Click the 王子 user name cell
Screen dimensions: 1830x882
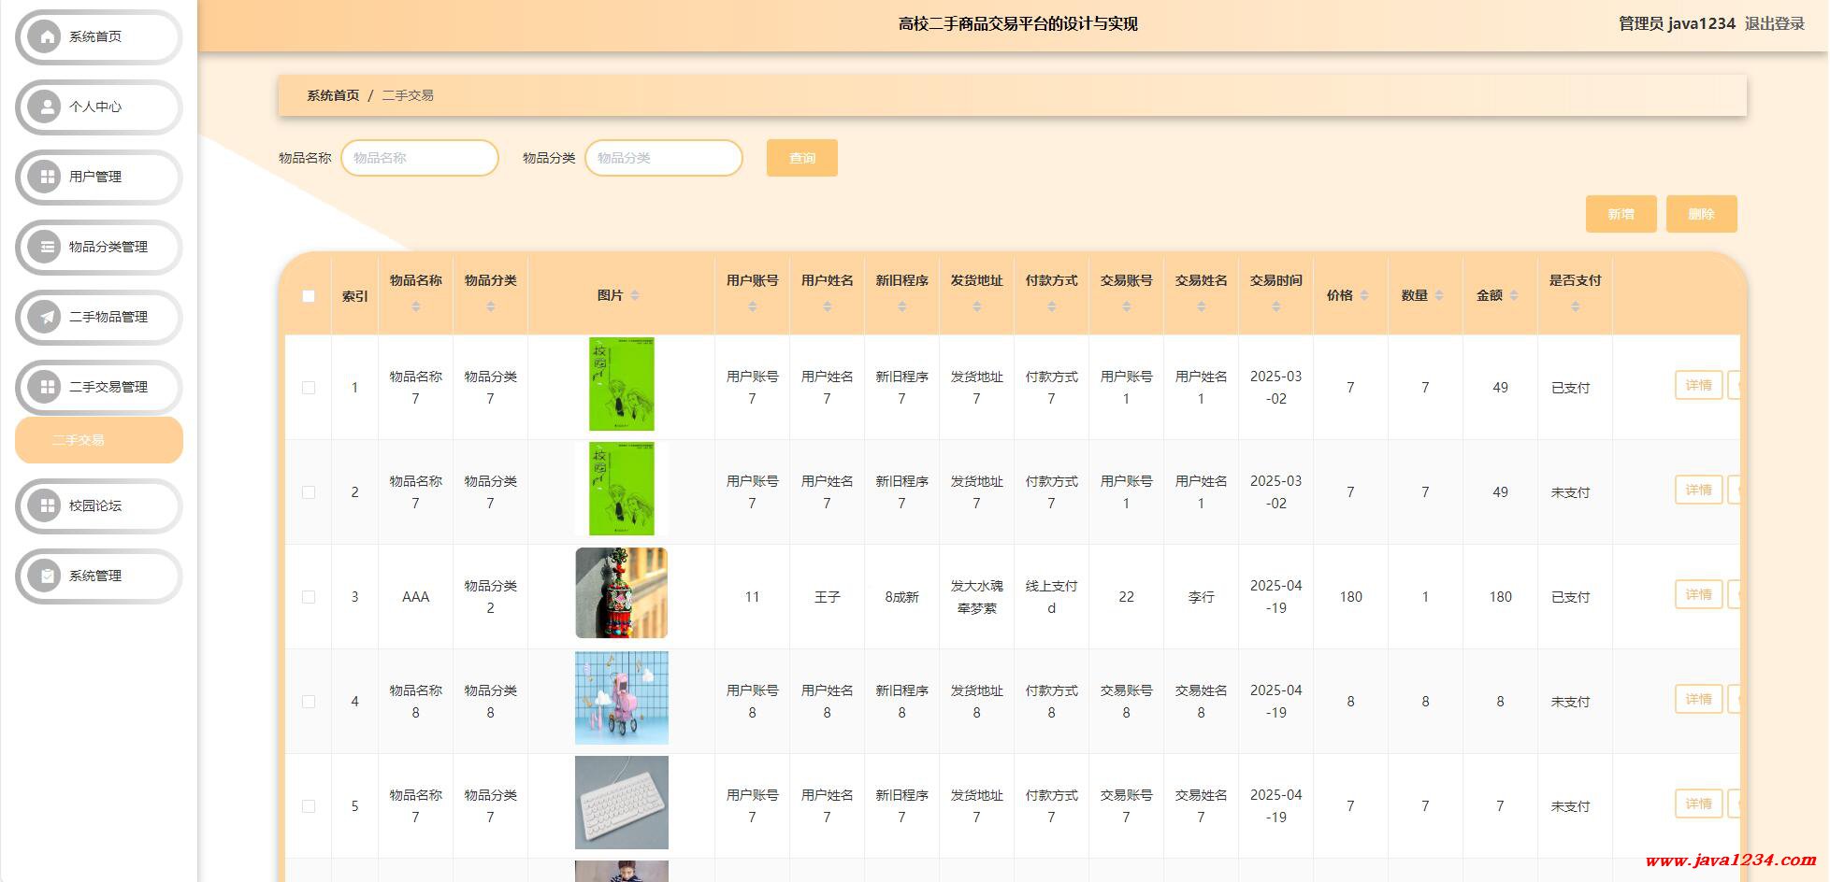828,597
